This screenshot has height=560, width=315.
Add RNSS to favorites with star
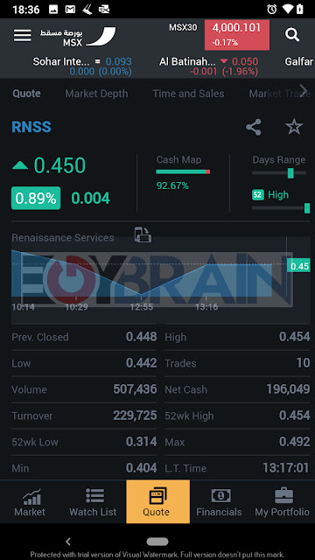pos(294,127)
